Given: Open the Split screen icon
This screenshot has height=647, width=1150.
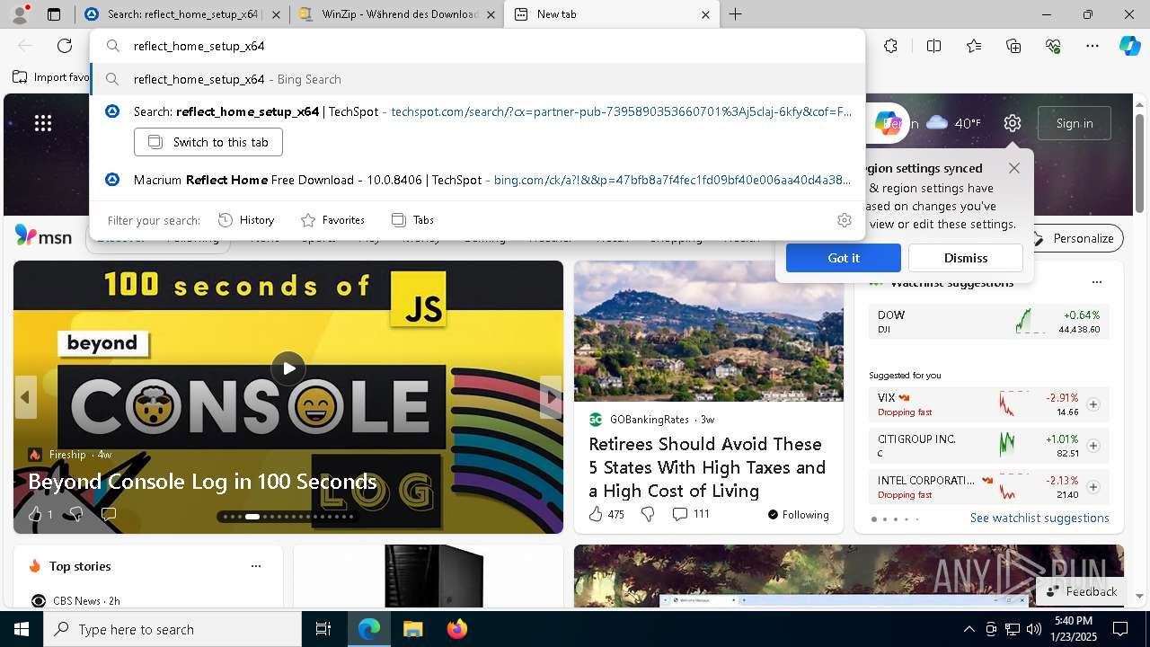Looking at the screenshot, I should coord(933,46).
